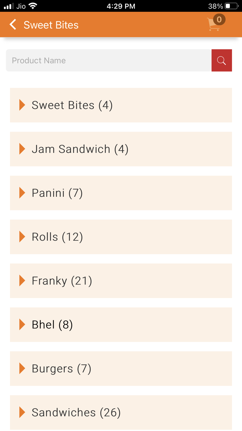Expand the Rolls category arrow

click(x=22, y=237)
